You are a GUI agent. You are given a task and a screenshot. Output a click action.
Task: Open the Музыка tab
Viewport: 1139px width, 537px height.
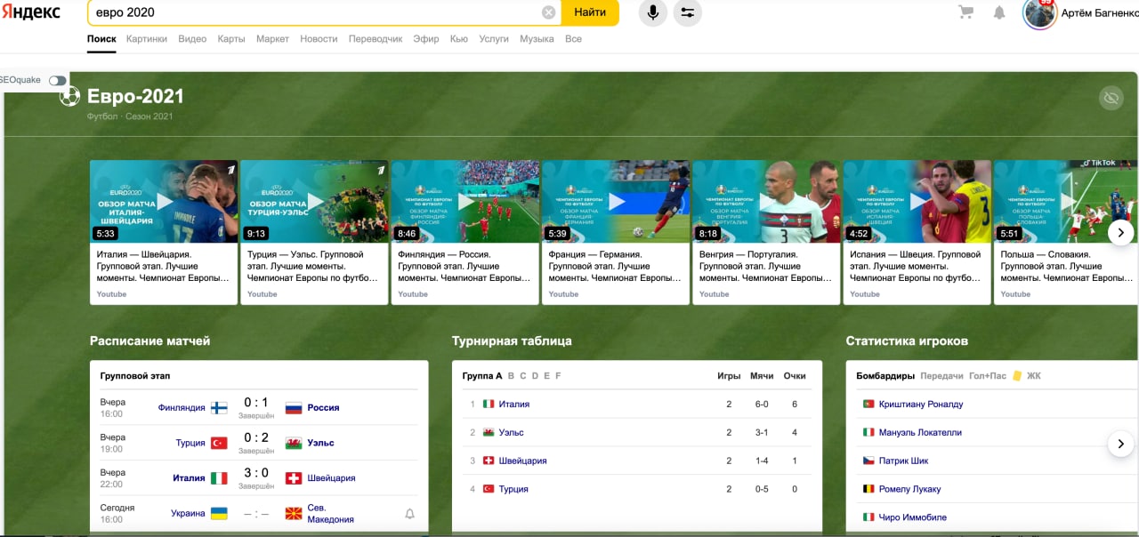tap(537, 39)
